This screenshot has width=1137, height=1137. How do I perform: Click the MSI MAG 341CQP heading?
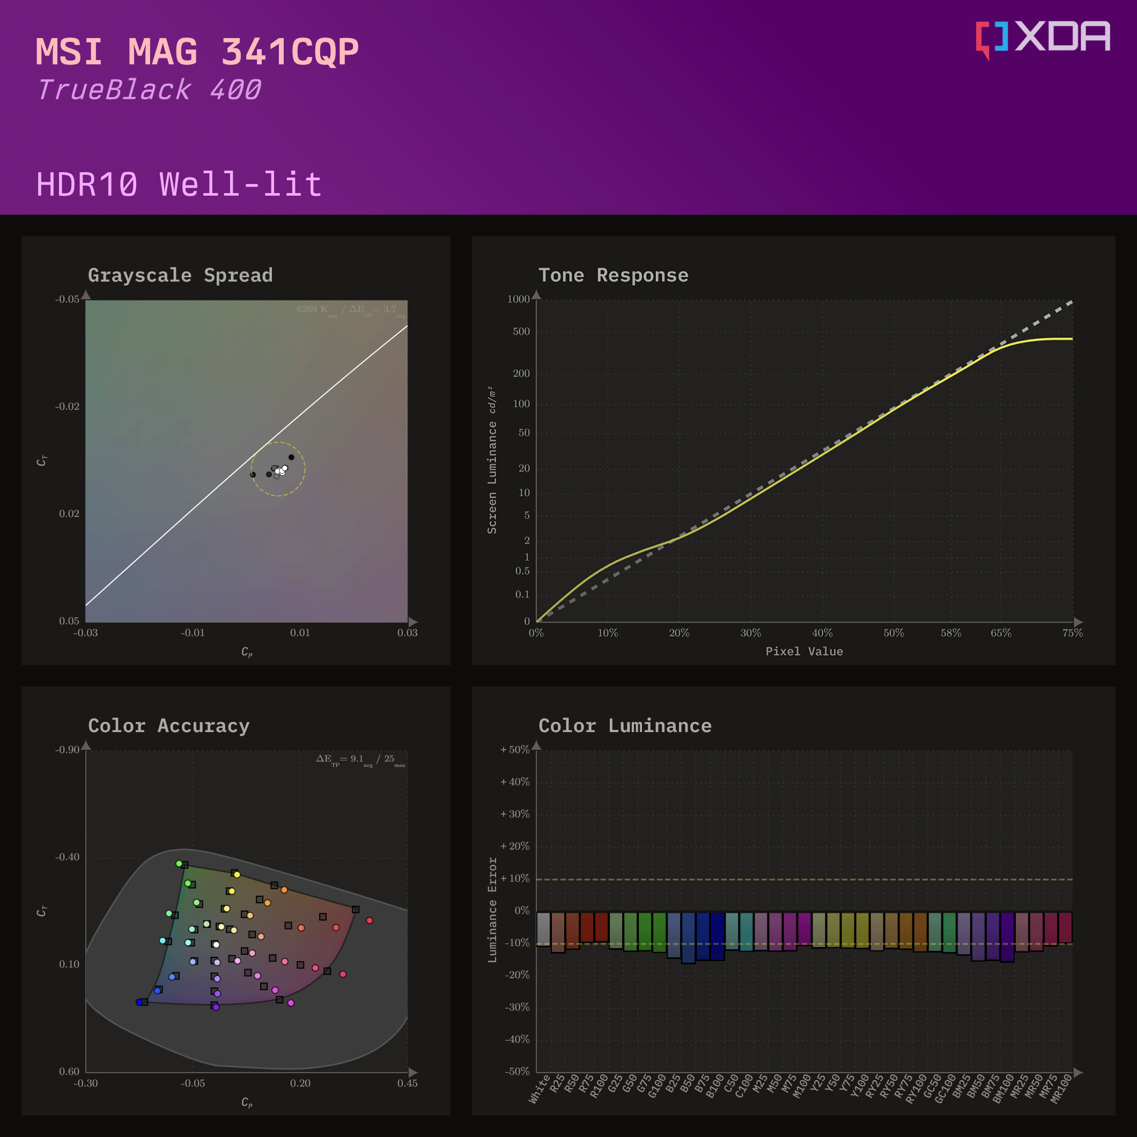click(197, 52)
